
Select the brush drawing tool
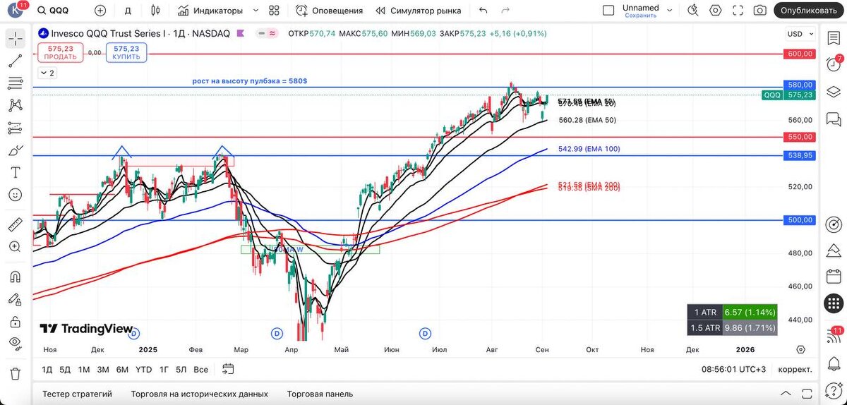point(15,150)
